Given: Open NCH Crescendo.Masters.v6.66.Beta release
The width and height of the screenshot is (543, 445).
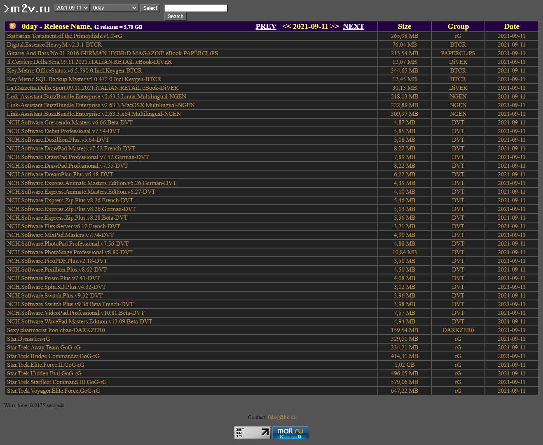Looking at the screenshot, I should tap(70, 122).
